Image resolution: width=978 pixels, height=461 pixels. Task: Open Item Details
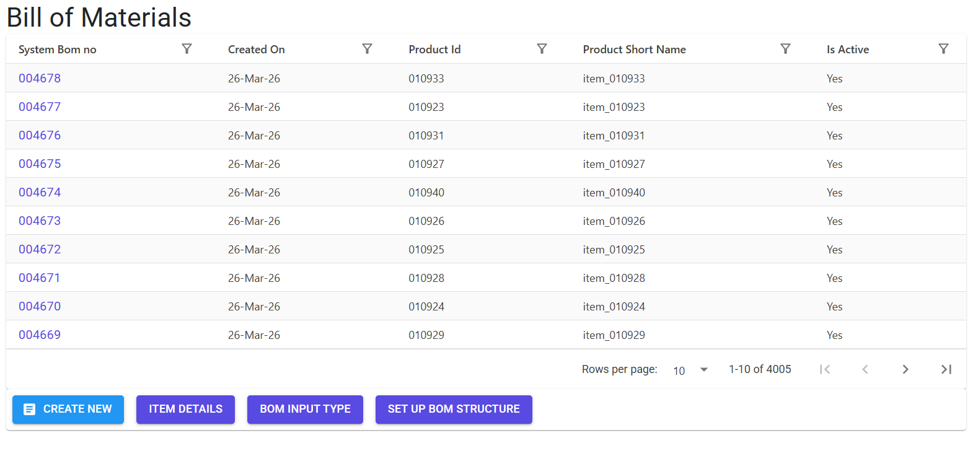point(185,410)
